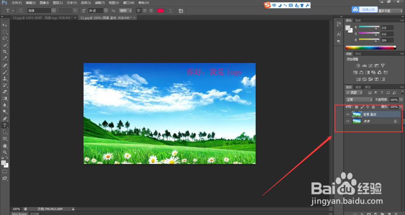Open the opacity 不透明度 dropdown arrow
The height and width of the screenshot is (215, 405).
coord(401,100)
